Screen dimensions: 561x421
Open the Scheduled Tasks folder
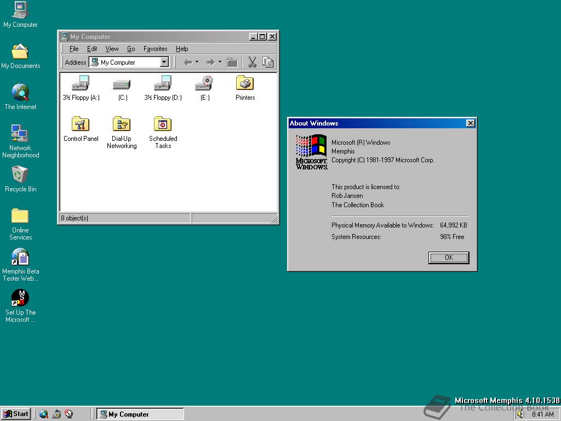(163, 124)
